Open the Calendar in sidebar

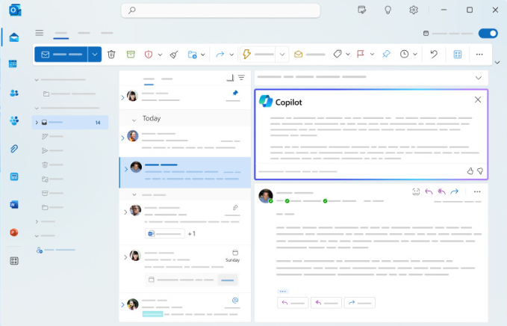point(13,64)
